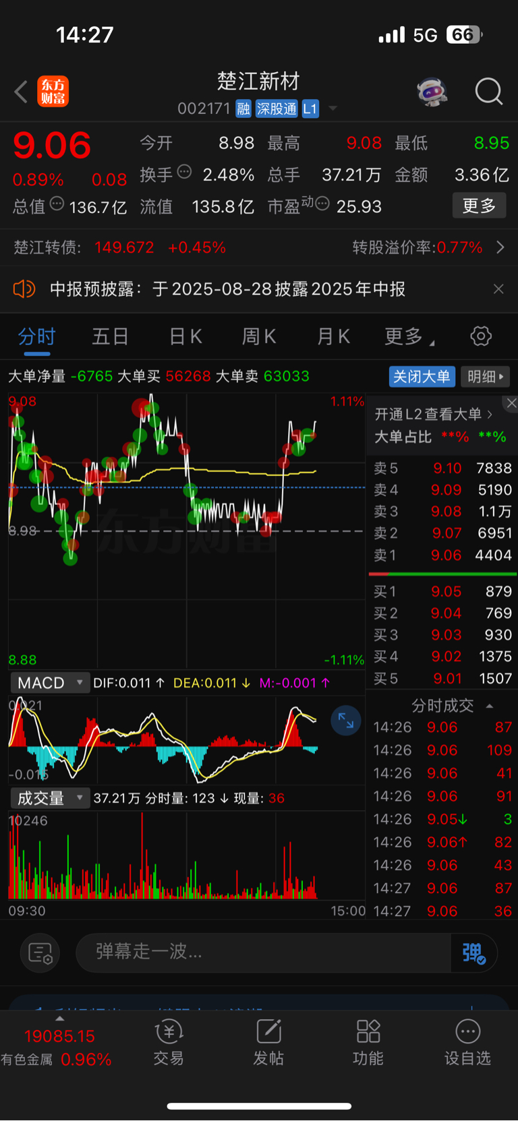Tap 转股溢价率 0.77% value
The width and height of the screenshot is (518, 1121).
[459, 247]
